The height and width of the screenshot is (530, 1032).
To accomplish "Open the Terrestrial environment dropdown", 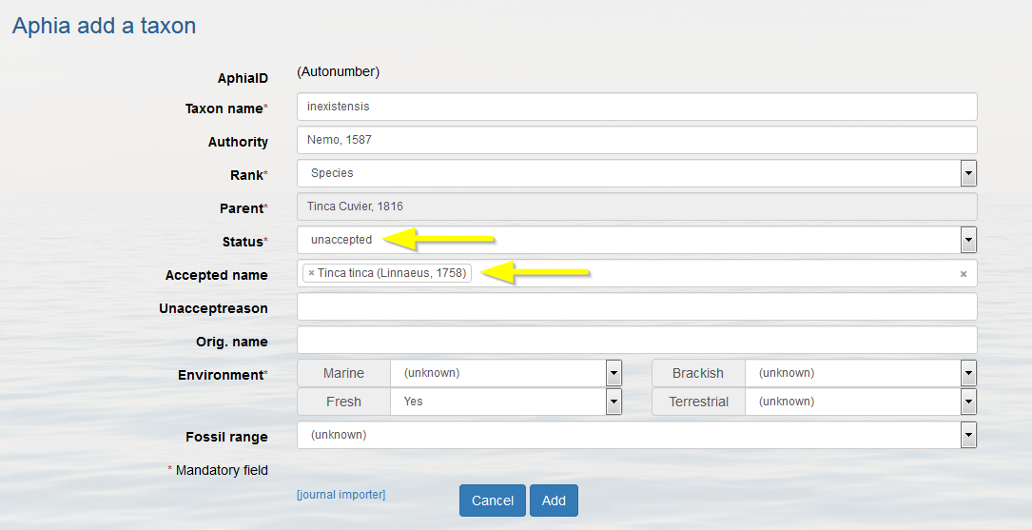I will click(x=968, y=402).
